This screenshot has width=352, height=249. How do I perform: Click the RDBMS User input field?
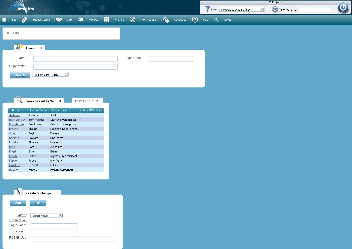click(x=73, y=239)
